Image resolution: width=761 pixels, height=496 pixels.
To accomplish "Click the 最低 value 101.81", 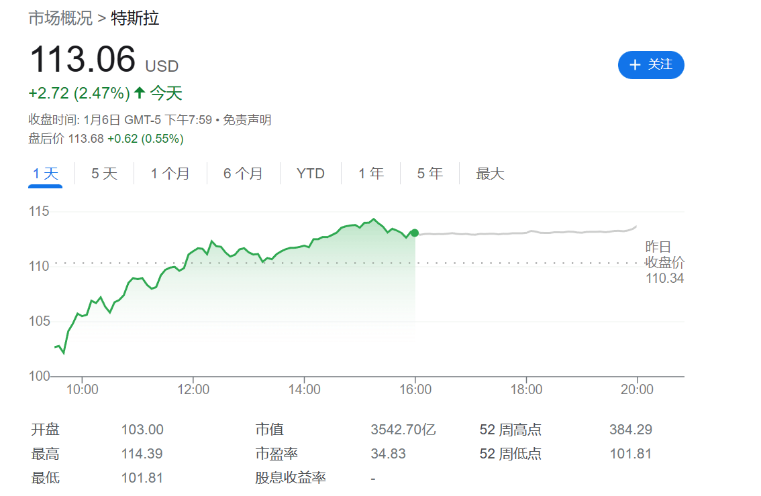I will [x=142, y=478].
